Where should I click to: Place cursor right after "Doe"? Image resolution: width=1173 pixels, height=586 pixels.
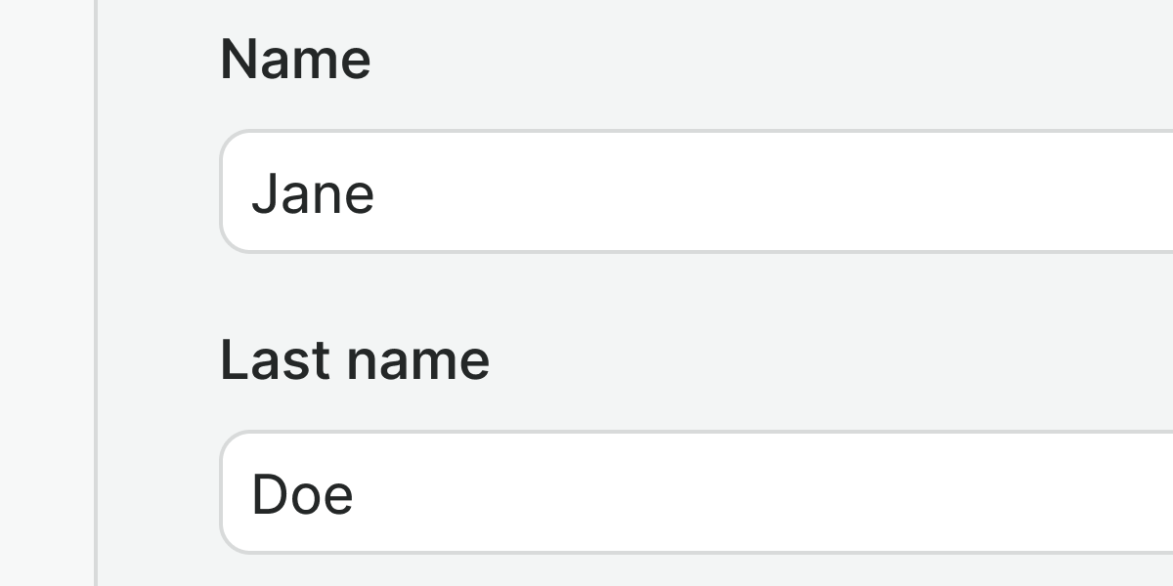[x=354, y=494]
